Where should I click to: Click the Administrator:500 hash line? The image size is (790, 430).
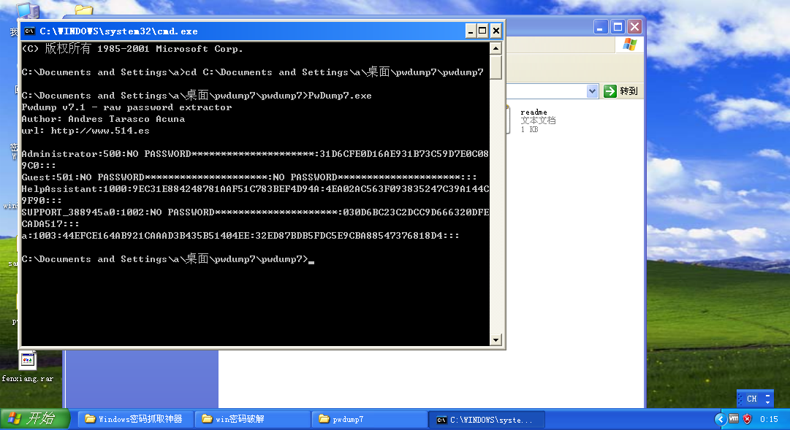pyautogui.click(x=255, y=160)
